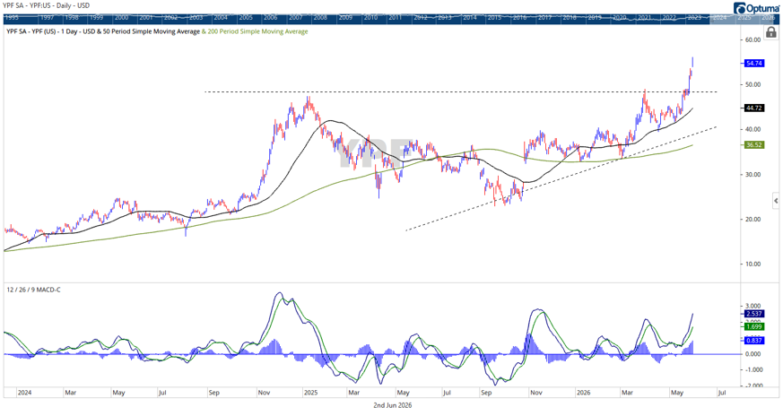This screenshot has height=416, width=783.
Task: Click the 40.00 price axis label
Action: 753,129
